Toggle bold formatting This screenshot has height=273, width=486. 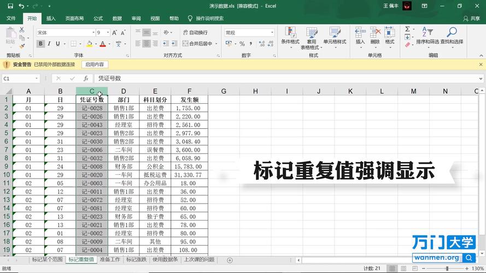40,44
